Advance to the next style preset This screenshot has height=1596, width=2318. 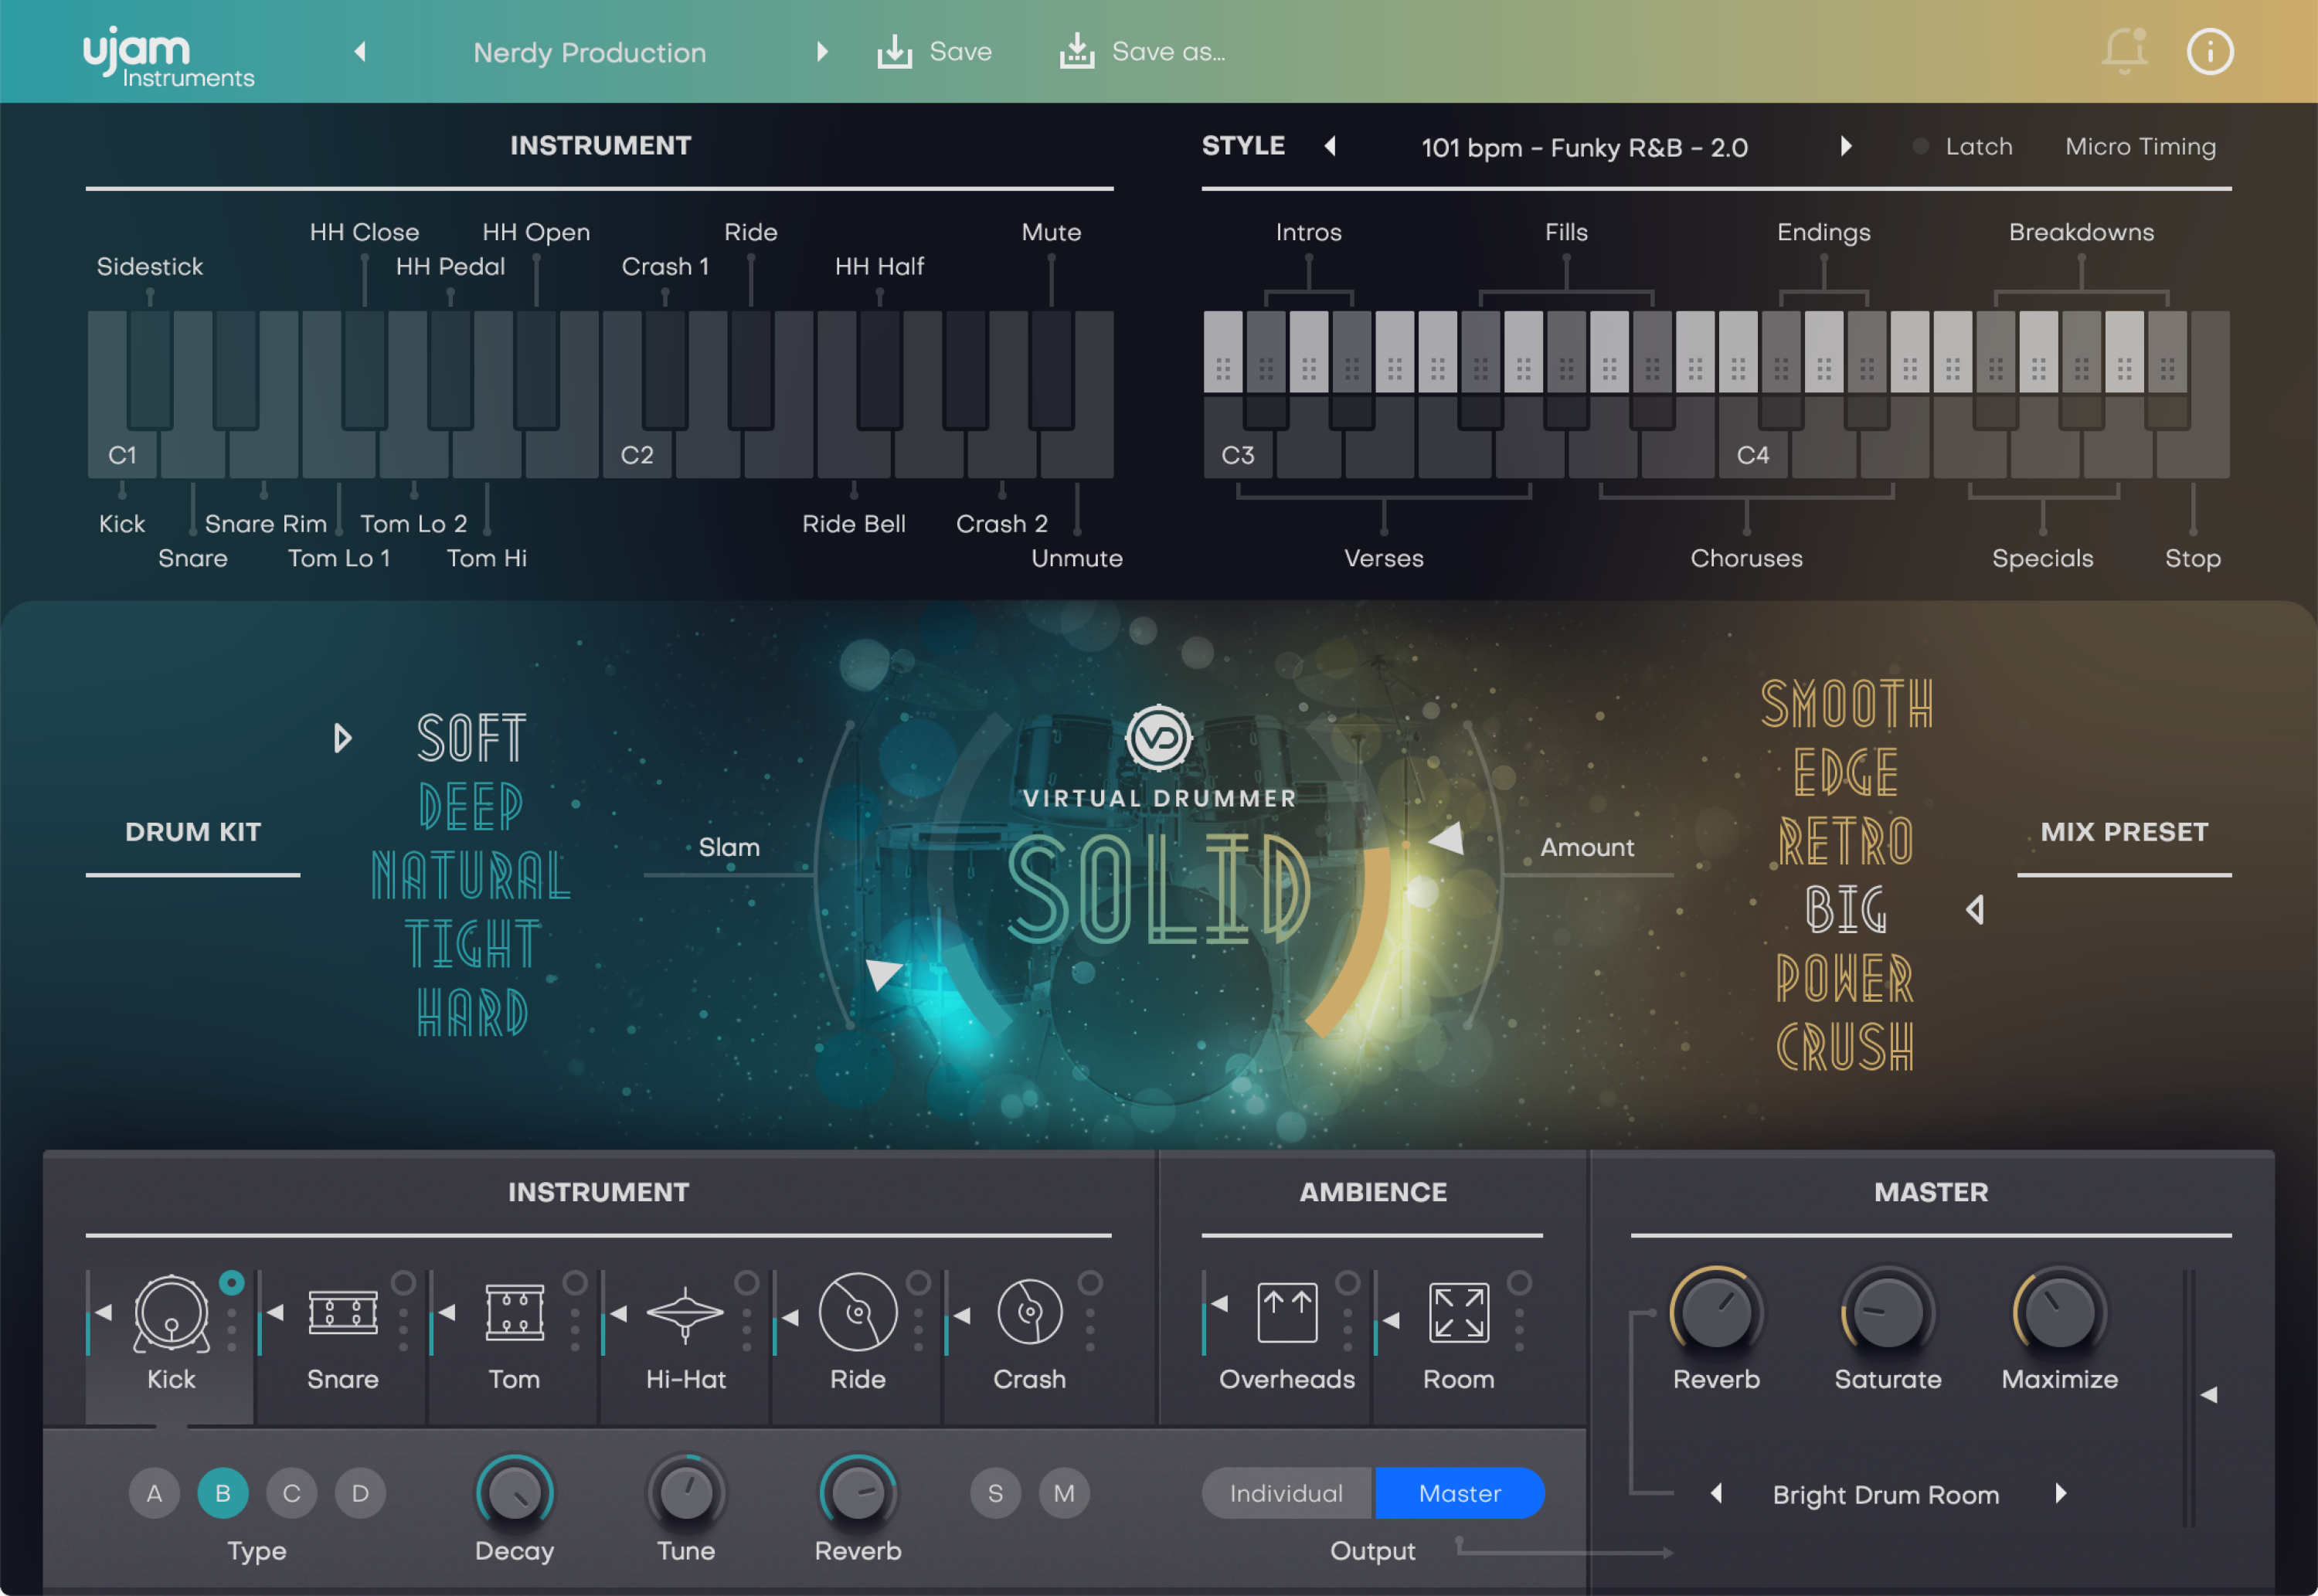pyautogui.click(x=1846, y=147)
